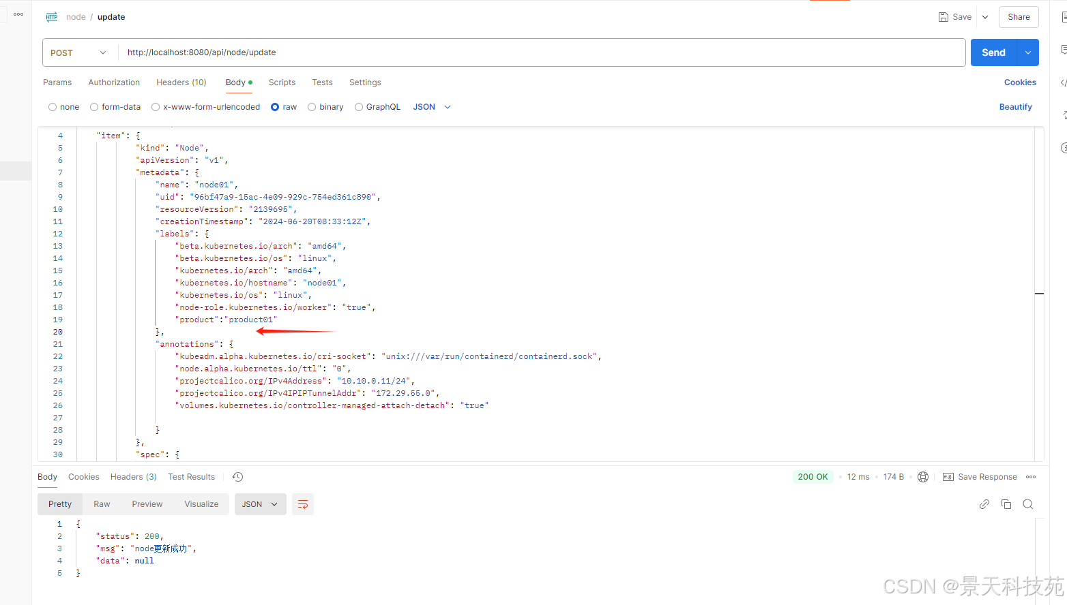
Task: Open the code snippet icon in right sidebar
Action: pos(1064,82)
